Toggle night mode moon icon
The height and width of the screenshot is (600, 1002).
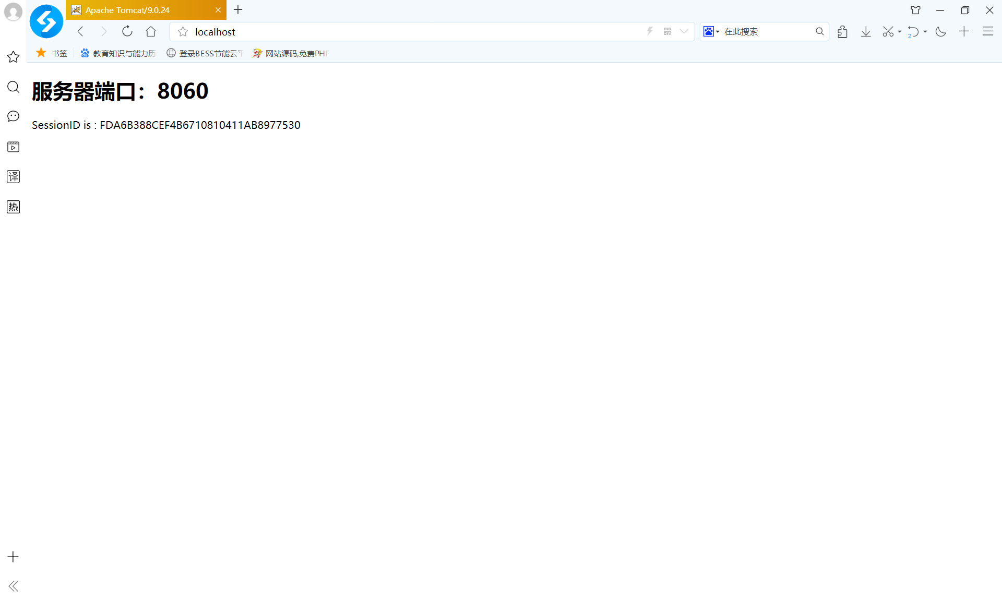coord(941,31)
